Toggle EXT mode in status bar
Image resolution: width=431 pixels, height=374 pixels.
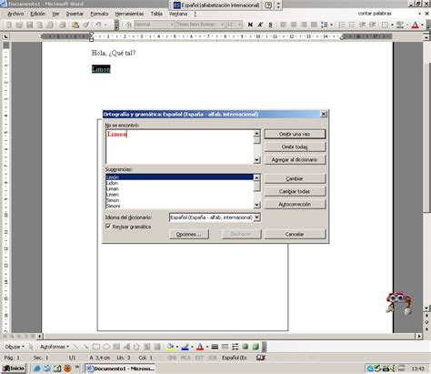[x=199, y=358]
